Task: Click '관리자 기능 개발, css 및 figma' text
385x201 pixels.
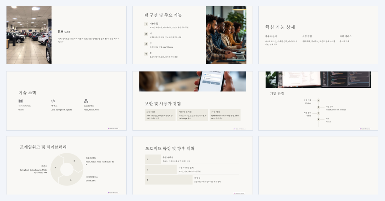Action: point(161,47)
